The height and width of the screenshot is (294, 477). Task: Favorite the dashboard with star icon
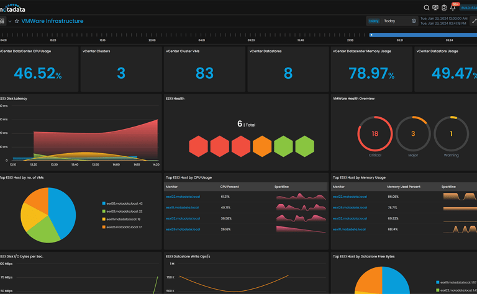[17, 21]
